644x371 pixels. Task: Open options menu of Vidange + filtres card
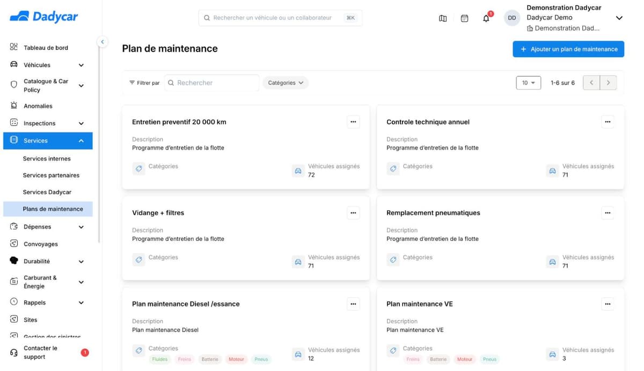[353, 213]
